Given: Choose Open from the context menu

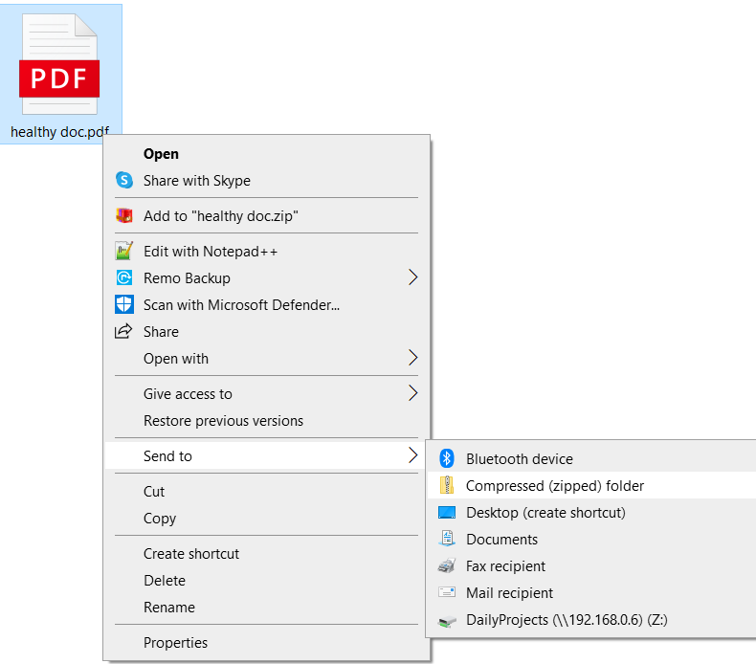Looking at the screenshot, I should [x=161, y=154].
